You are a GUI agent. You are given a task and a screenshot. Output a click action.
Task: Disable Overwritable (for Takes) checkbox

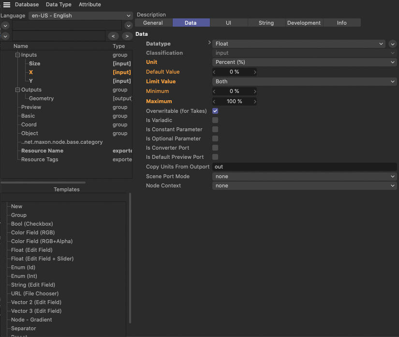[x=215, y=111]
